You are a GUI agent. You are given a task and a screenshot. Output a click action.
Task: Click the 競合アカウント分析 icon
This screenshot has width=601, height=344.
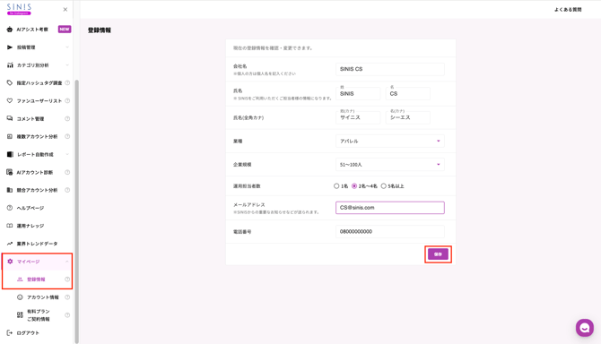pyautogui.click(x=10, y=190)
